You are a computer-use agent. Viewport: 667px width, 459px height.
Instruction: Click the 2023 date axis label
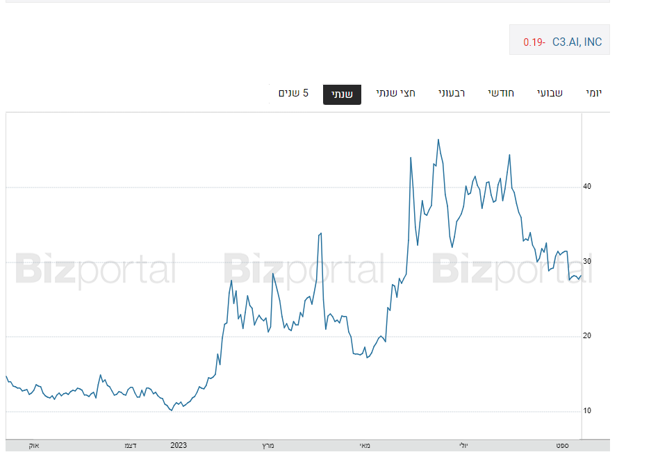[179, 445]
